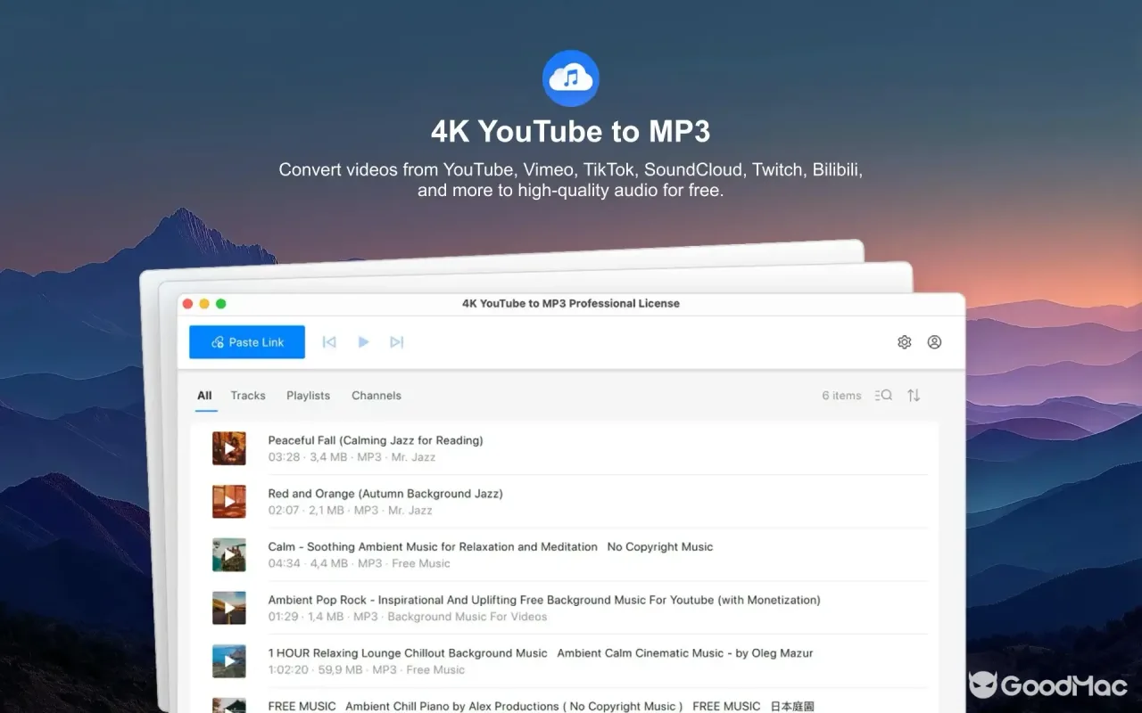The image size is (1142, 713).
Task: Select the Ambient Pop Rock track title
Action: click(544, 600)
